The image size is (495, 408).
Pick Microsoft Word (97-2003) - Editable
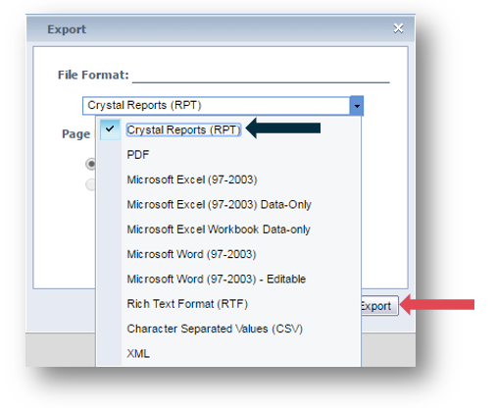coord(216,279)
